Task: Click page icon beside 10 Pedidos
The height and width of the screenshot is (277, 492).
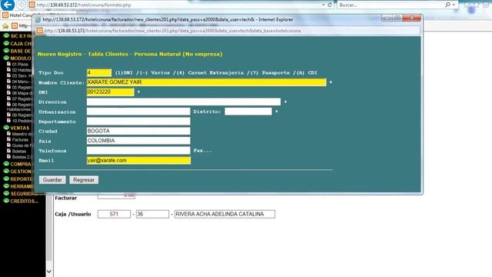Action: pyautogui.click(x=8, y=121)
